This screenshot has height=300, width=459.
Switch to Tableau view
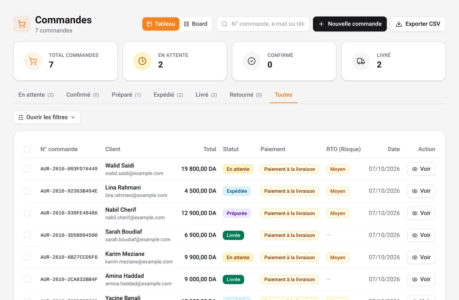tap(161, 24)
